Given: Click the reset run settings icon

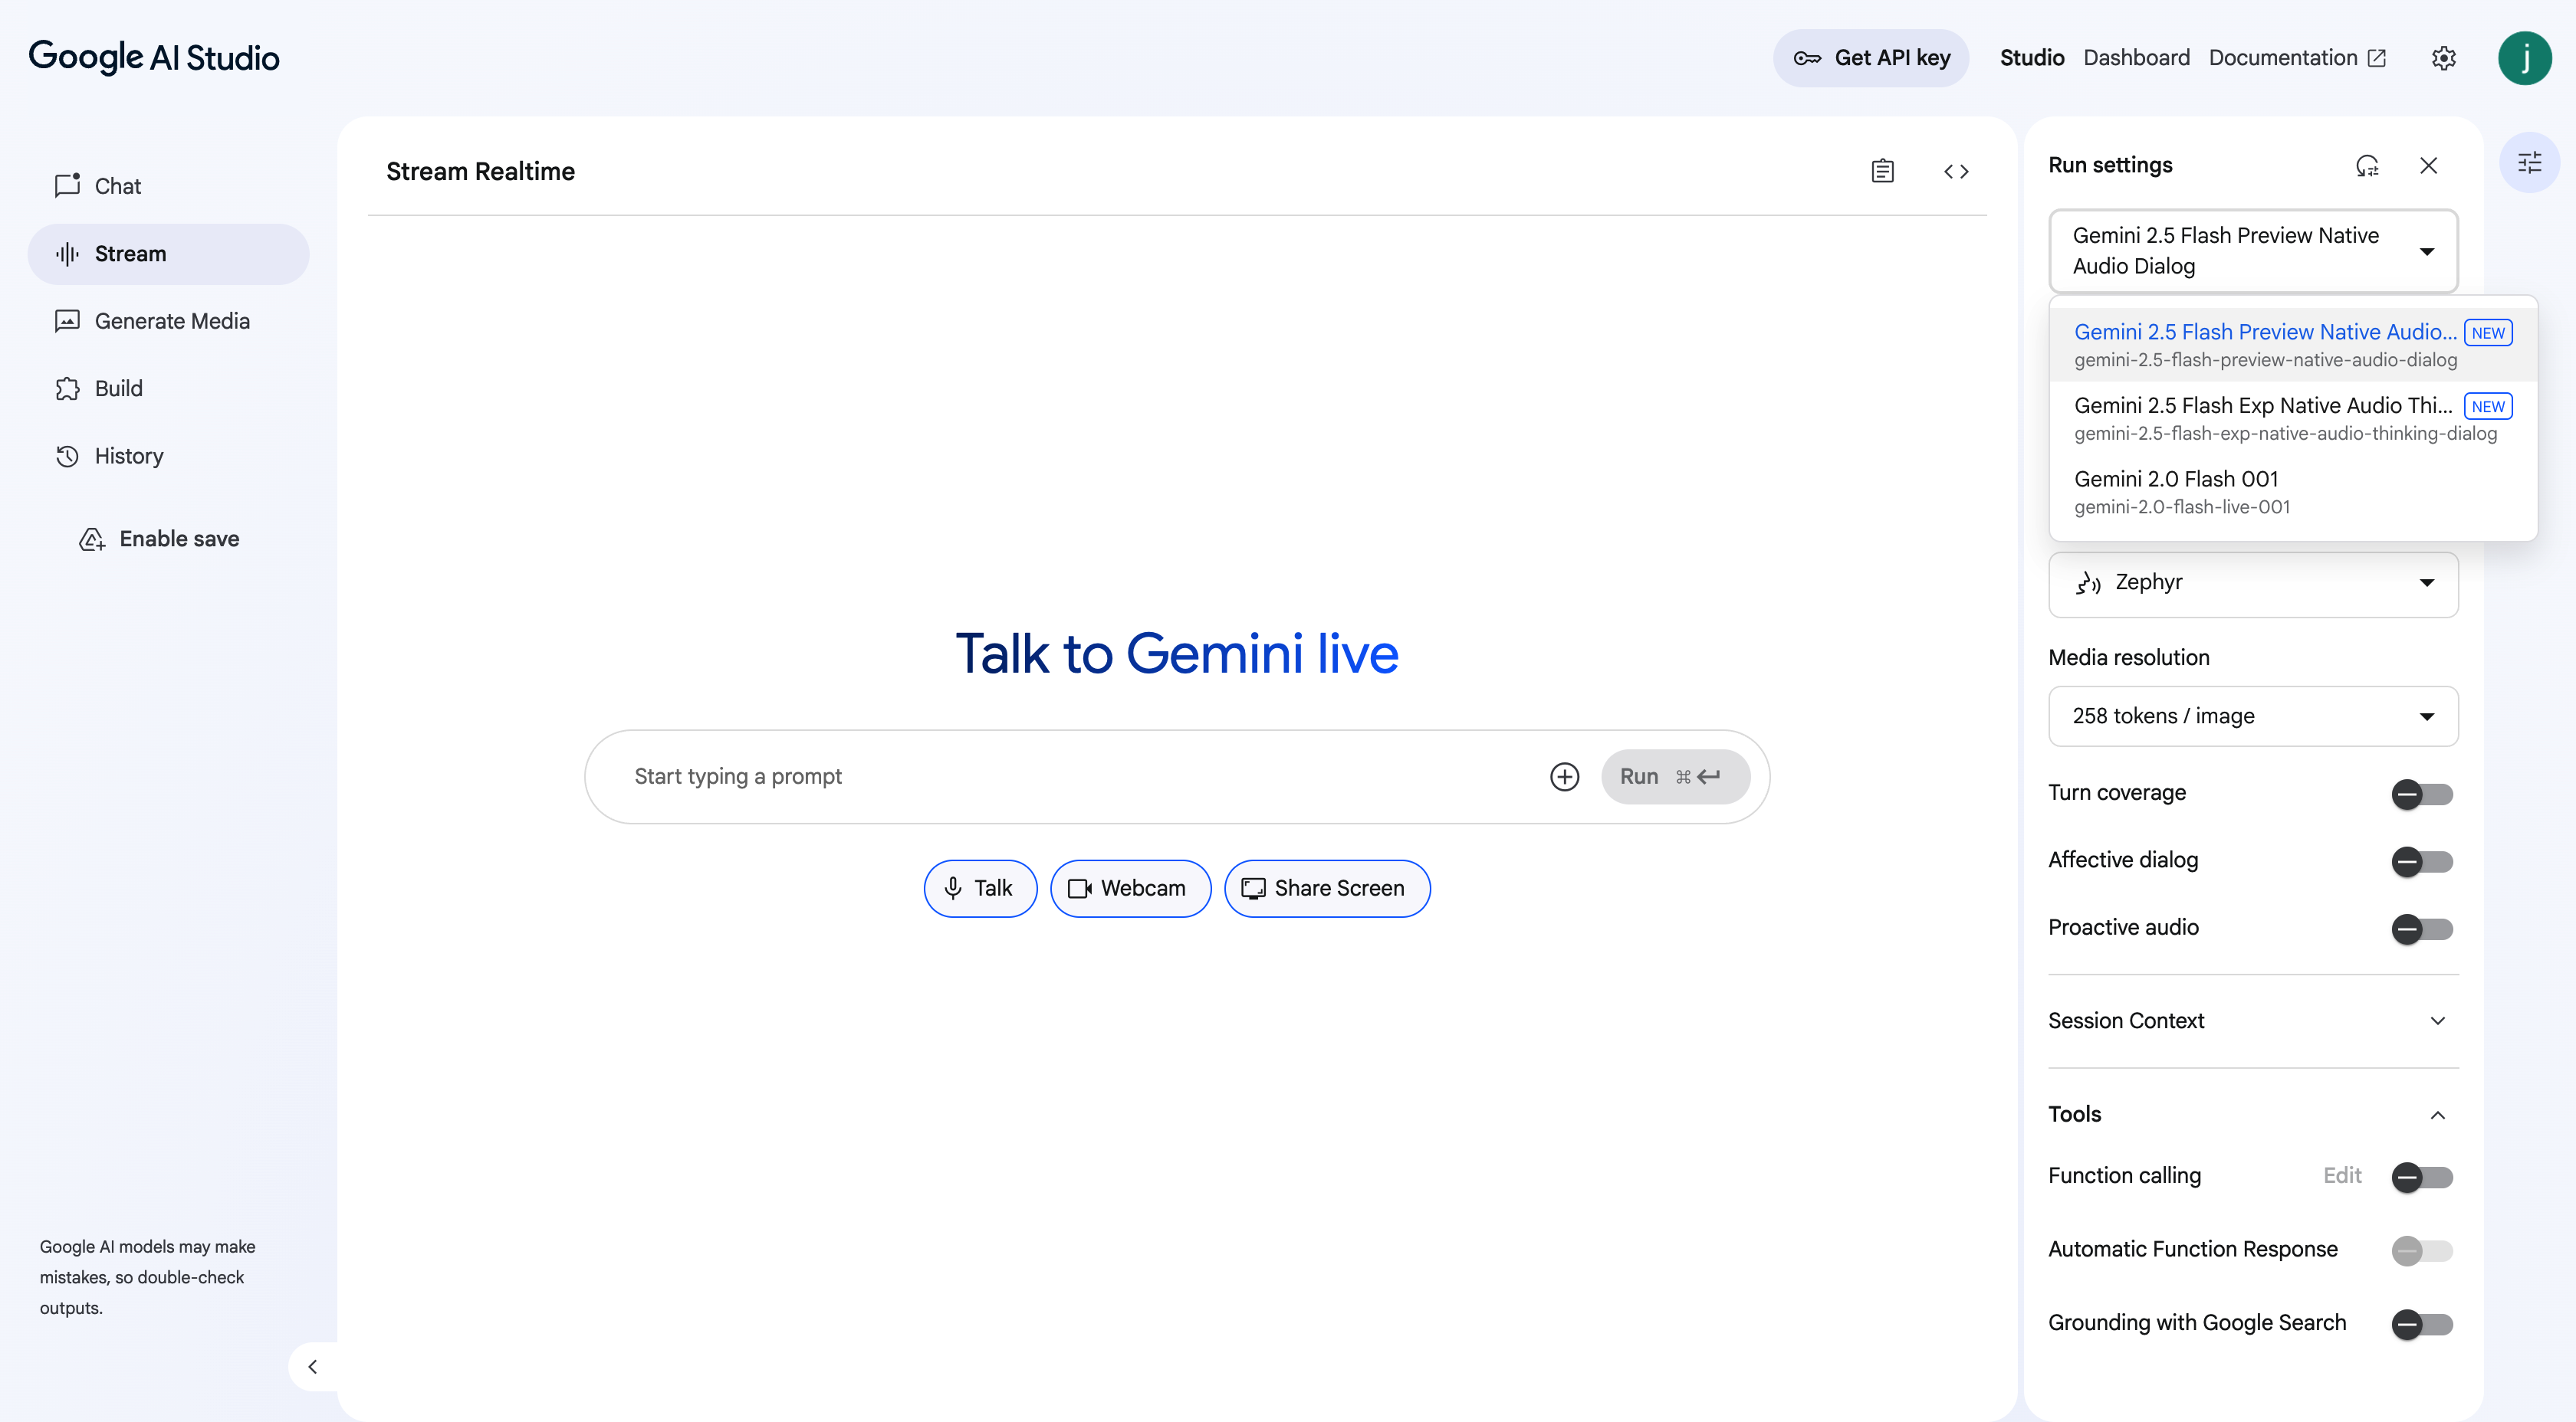Looking at the screenshot, I should (x=2366, y=165).
